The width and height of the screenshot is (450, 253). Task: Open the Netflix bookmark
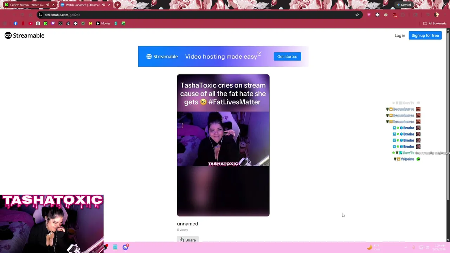click(x=23, y=24)
